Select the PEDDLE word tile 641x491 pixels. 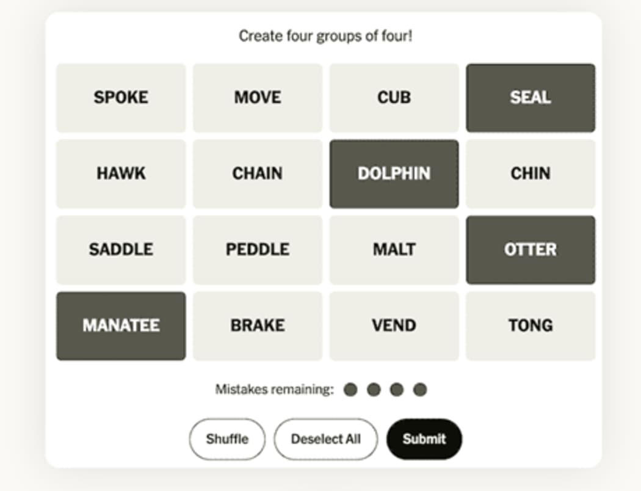pos(257,249)
